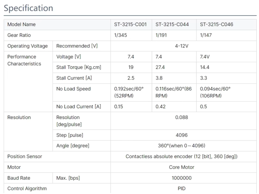Select the ST-3215-C001 model name cell
259x194 pixels.
(x=130, y=25)
